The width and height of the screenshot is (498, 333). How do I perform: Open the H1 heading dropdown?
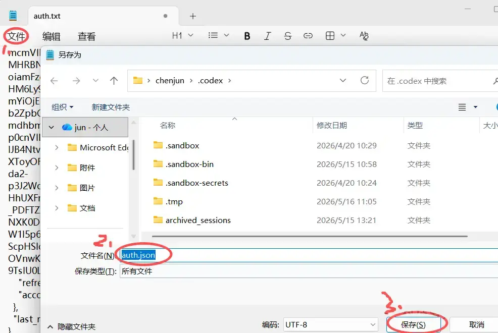182,35
